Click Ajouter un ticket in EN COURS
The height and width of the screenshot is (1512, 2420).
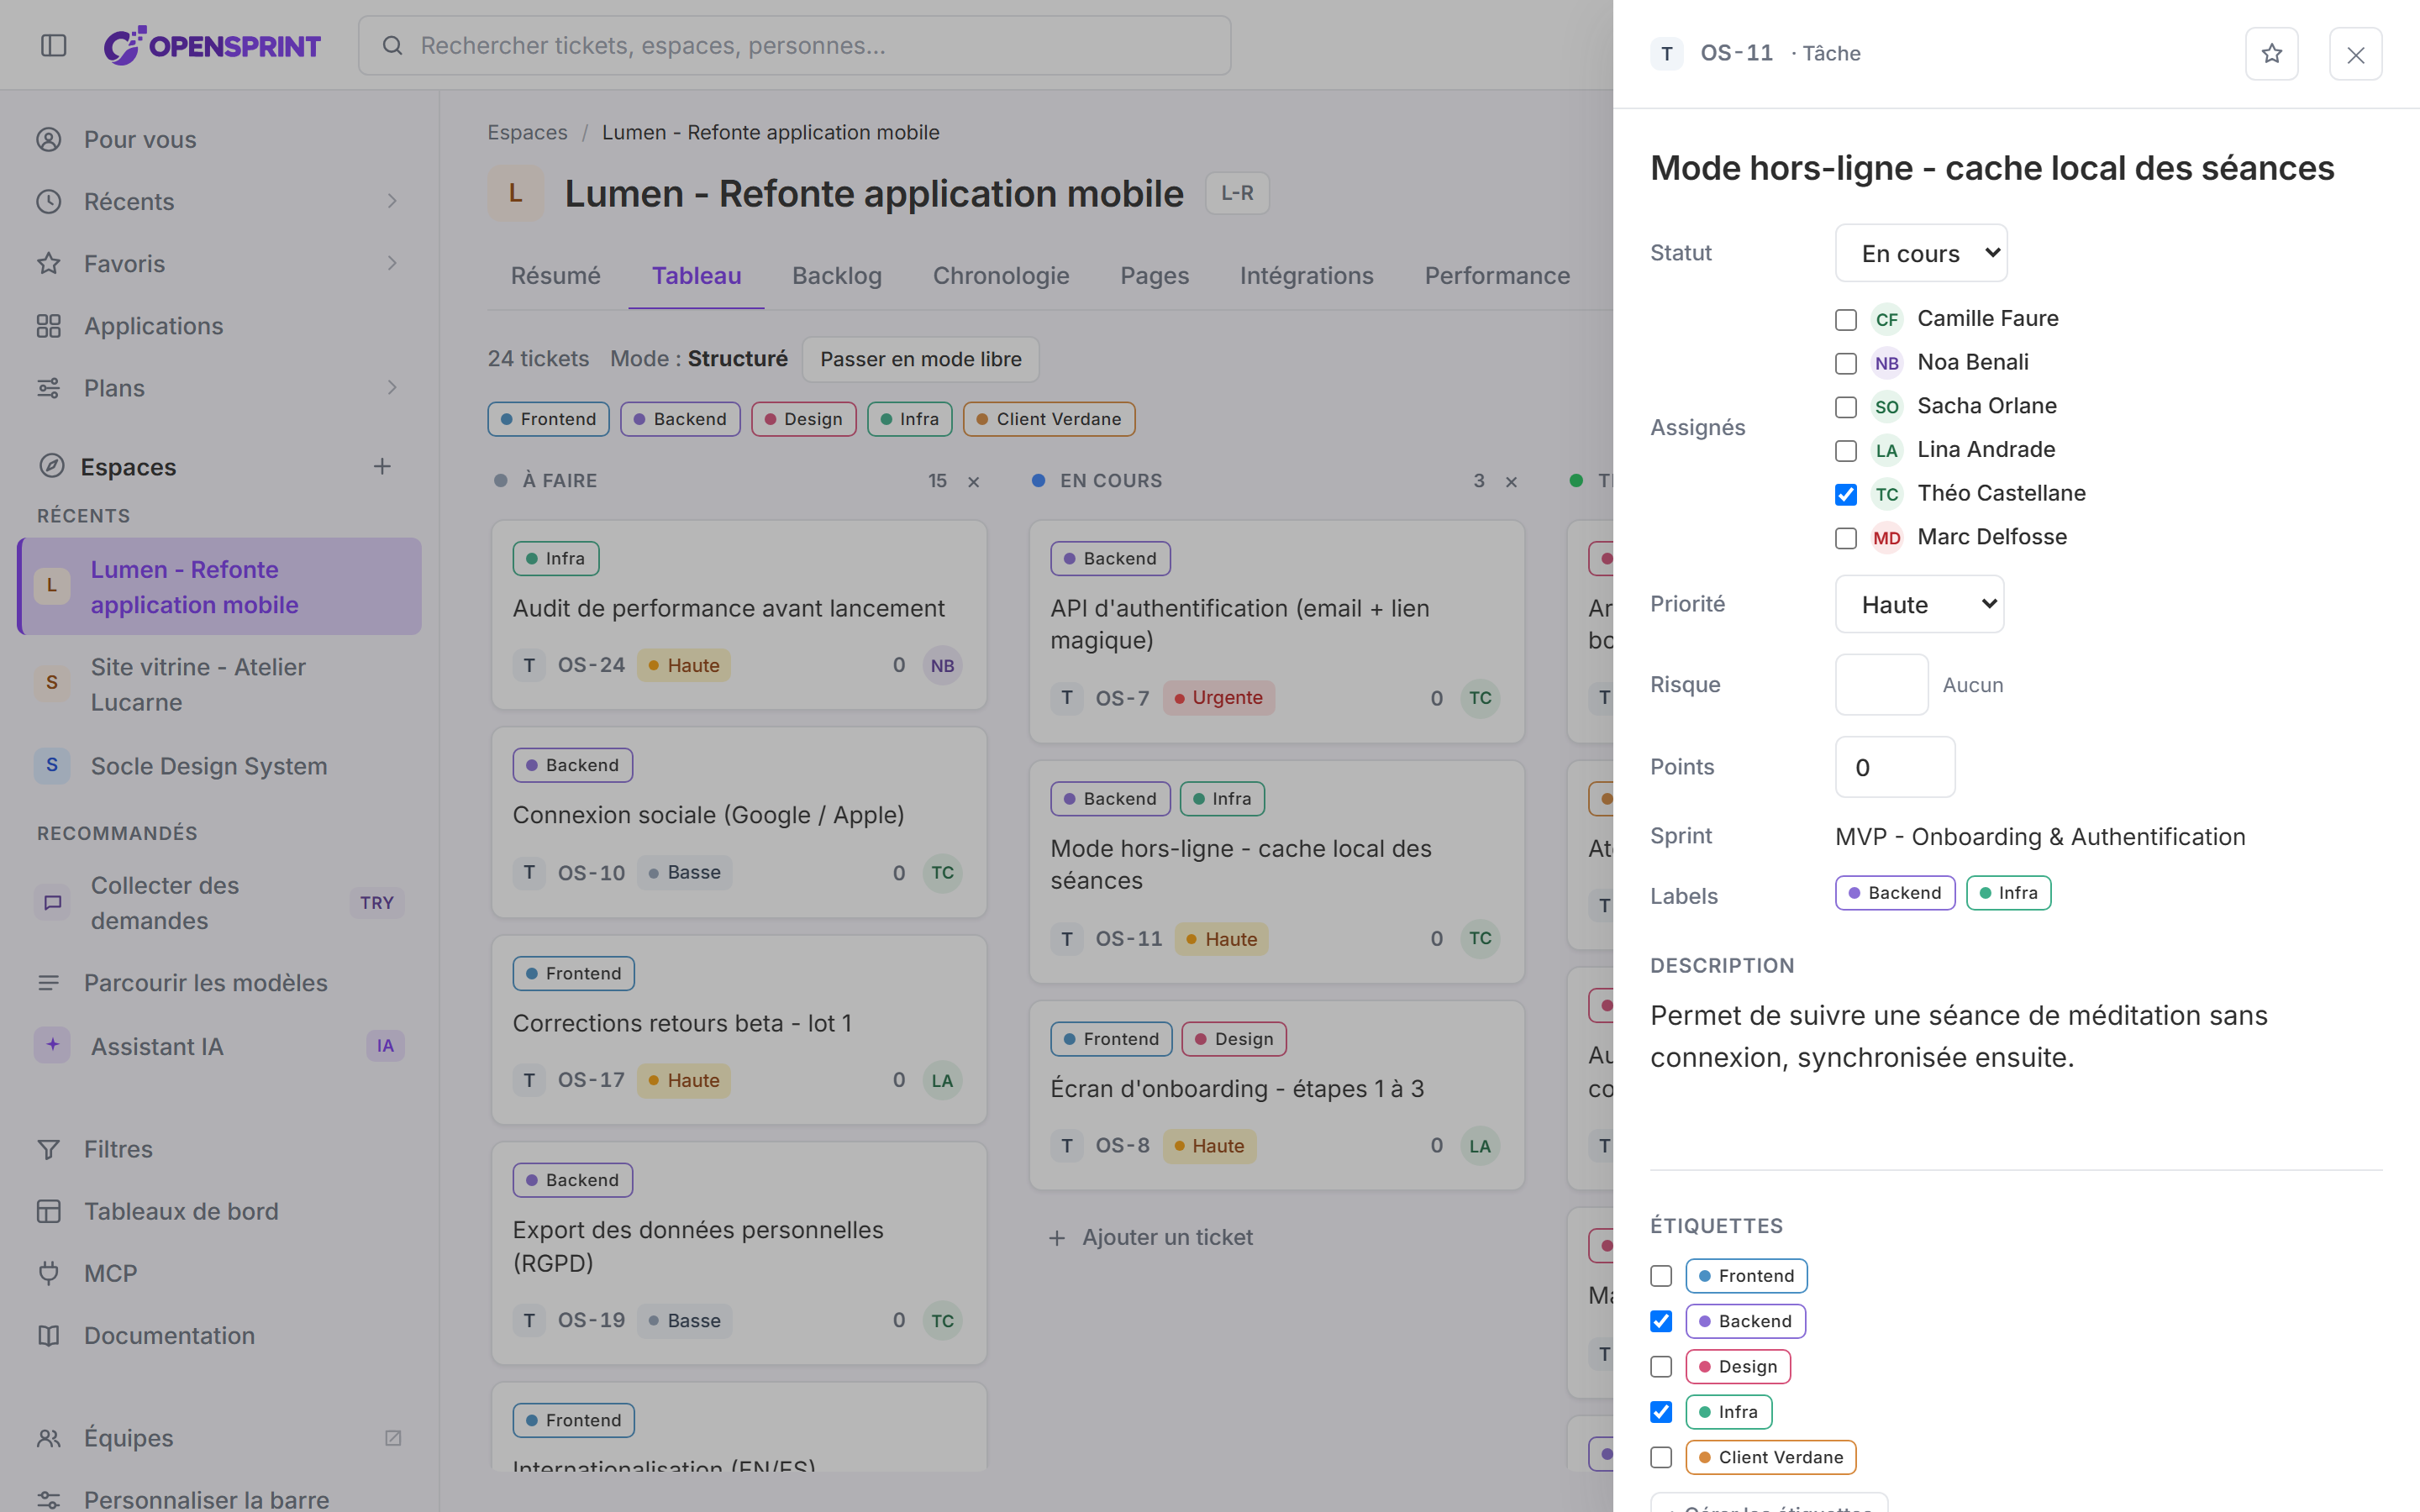pos(1150,1237)
